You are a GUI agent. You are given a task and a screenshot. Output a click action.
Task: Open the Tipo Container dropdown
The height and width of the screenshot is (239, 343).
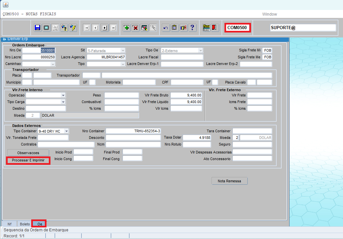[x=66, y=131]
